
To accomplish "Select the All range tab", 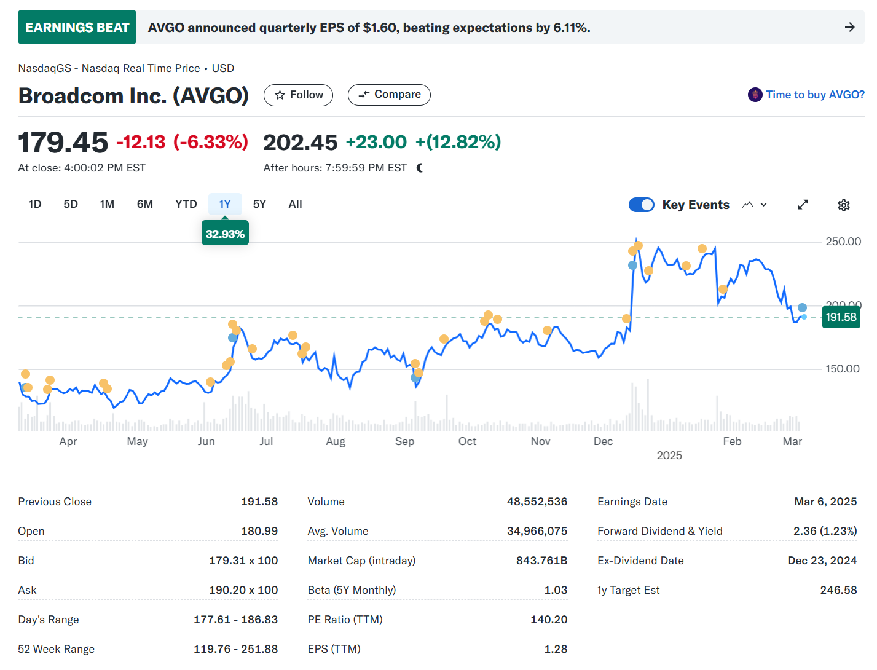I will [296, 204].
